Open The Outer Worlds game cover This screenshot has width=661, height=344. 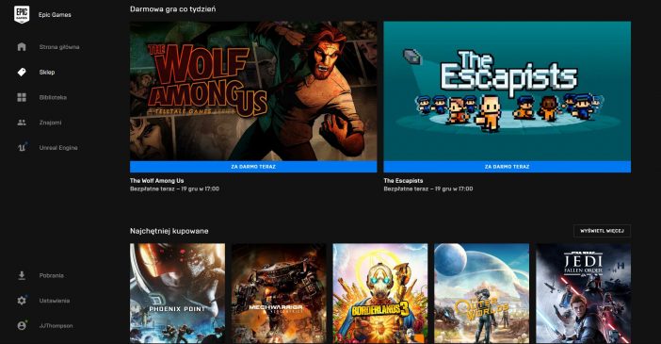coord(482,293)
